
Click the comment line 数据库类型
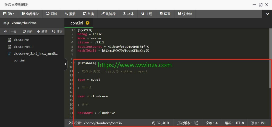[x=112, y=71]
